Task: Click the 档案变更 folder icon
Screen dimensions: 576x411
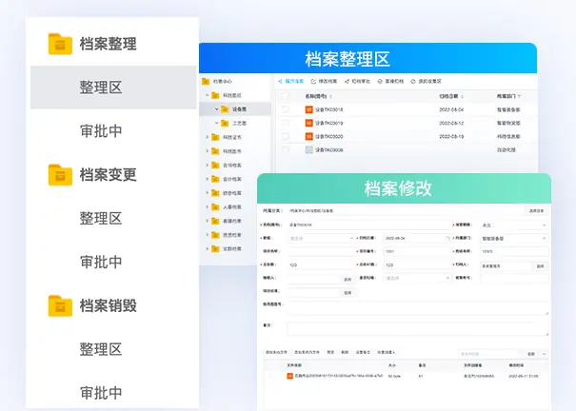Action: coord(60,174)
